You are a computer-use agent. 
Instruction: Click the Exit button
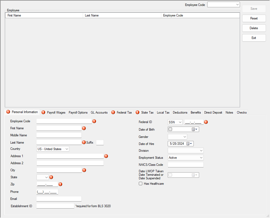point(254,38)
